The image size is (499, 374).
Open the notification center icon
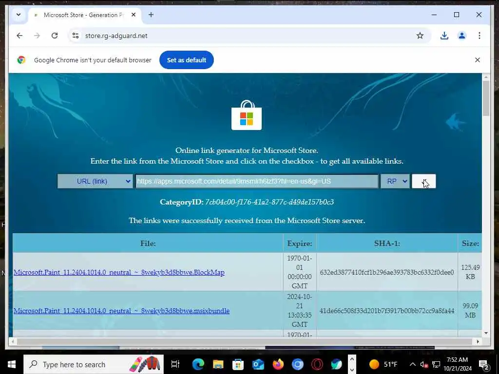pyautogui.click(x=484, y=364)
